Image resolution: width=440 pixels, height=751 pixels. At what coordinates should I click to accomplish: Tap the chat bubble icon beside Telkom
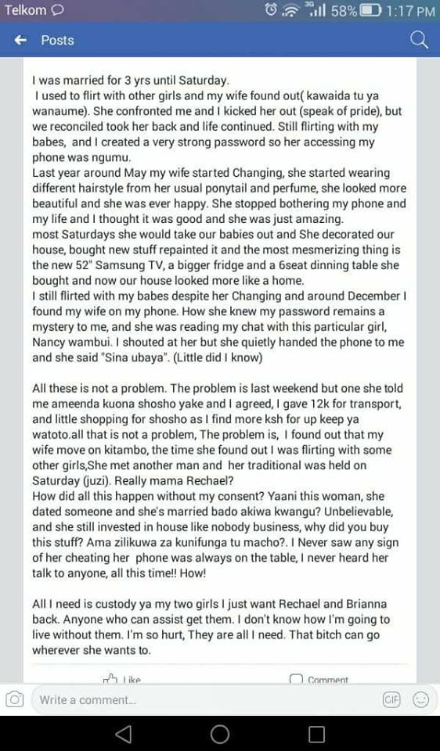coord(57,10)
